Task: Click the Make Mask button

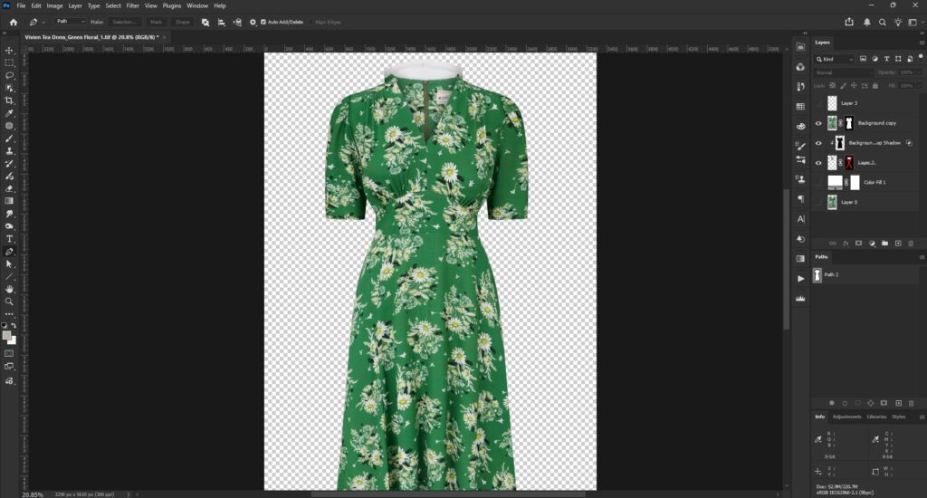Action: [156, 22]
